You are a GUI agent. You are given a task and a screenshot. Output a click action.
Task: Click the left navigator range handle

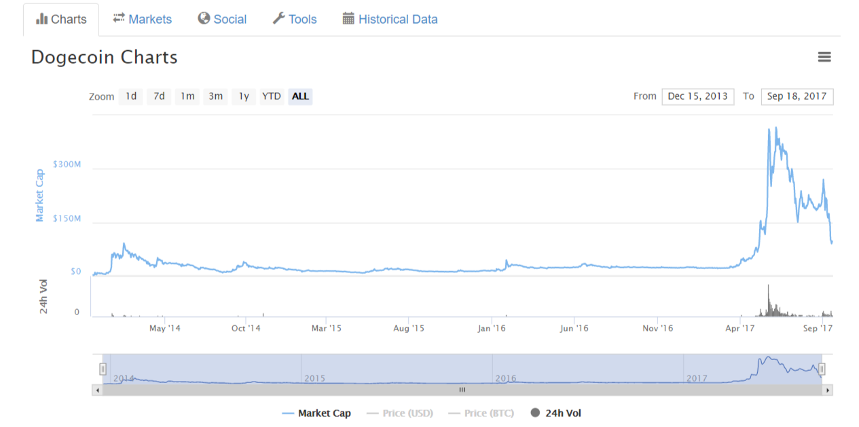103,369
